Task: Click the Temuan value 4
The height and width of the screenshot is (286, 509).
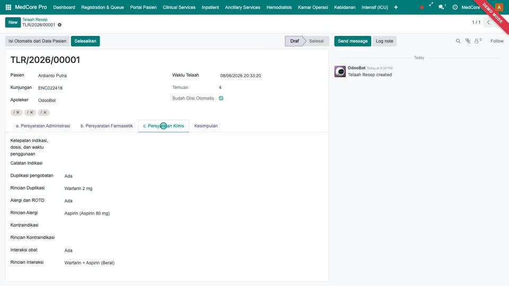Action: (x=220, y=87)
